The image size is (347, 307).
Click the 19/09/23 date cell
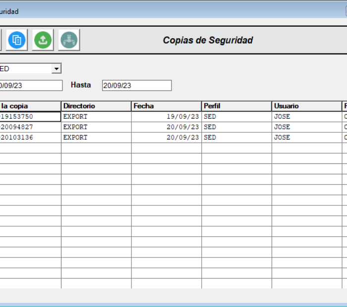pos(182,117)
